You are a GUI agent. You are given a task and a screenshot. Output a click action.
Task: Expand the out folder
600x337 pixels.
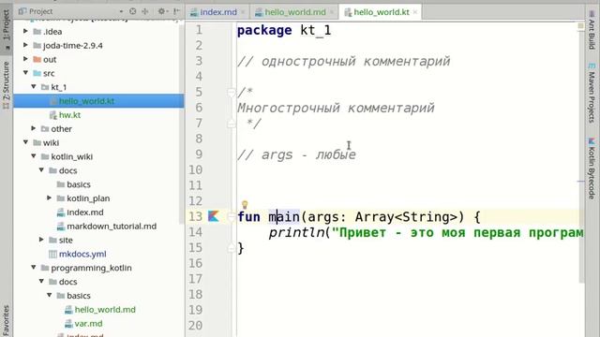[25, 59]
